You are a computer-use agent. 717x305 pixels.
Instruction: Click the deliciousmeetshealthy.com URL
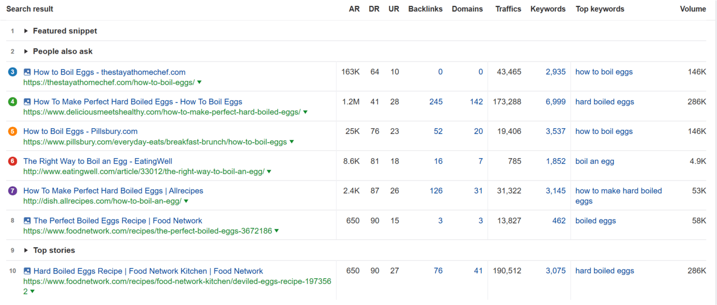(162, 112)
